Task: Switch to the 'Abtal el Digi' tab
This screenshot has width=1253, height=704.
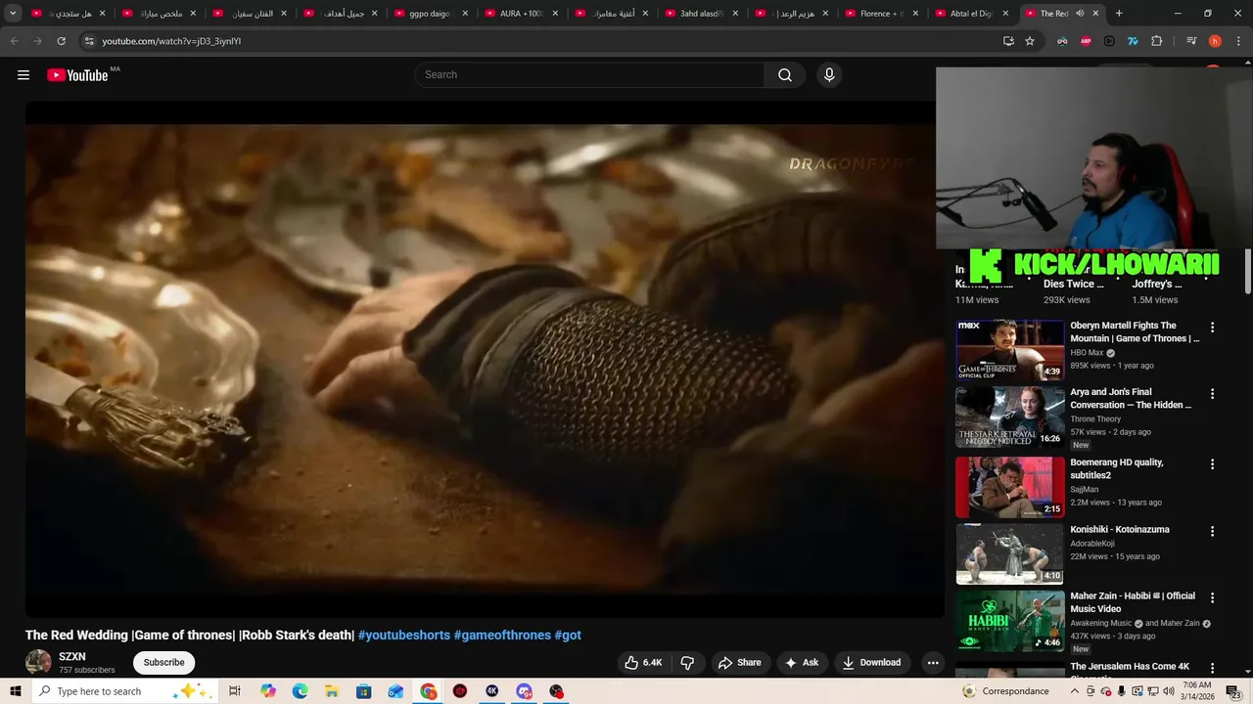Action: click(971, 14)
